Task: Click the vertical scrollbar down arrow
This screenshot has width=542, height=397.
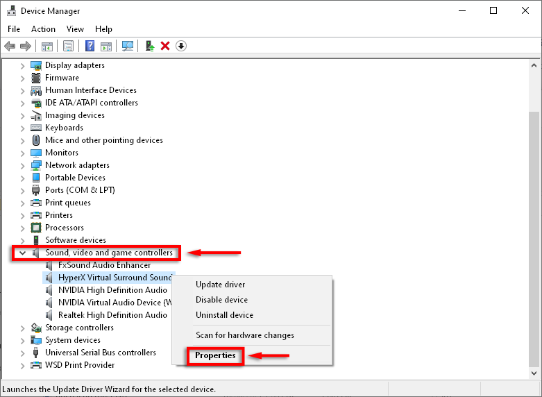Action: click(x=534, y=373)
